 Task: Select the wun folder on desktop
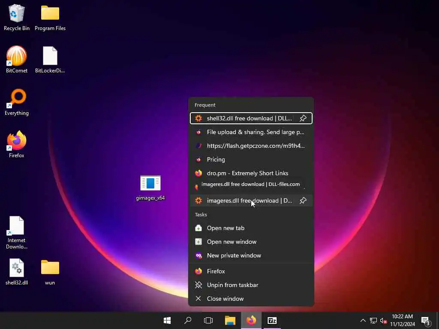[x=50, y=272]
